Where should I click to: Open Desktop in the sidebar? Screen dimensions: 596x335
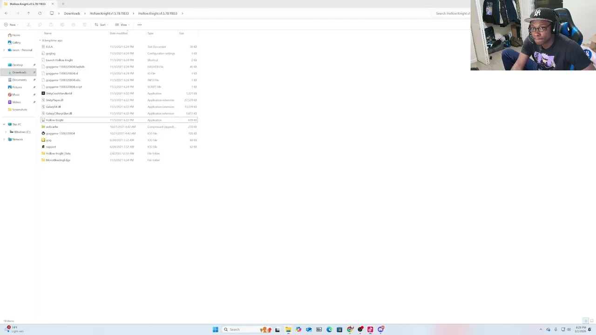18,65
